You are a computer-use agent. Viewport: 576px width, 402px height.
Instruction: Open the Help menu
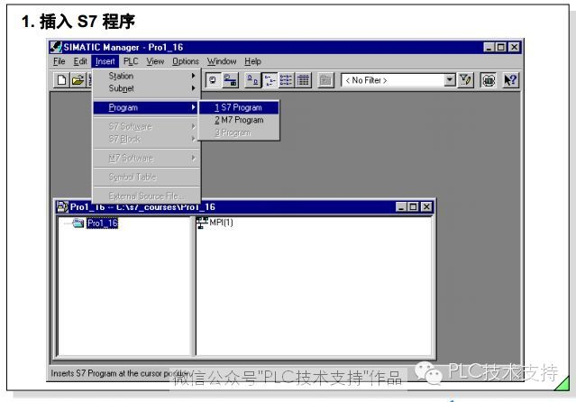pos(252,61)
